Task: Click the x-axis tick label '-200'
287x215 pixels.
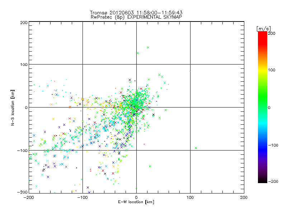Action: (29, 197)
